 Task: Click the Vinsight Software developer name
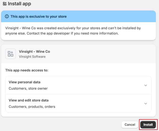[32, 57]
